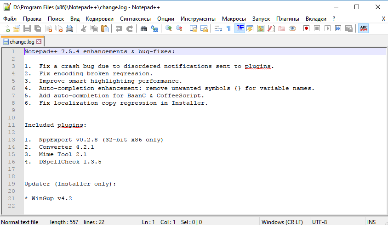This screenshot has width=388, height=225.
Task: Open the Файл menu
Action: (x=10, y=19)
